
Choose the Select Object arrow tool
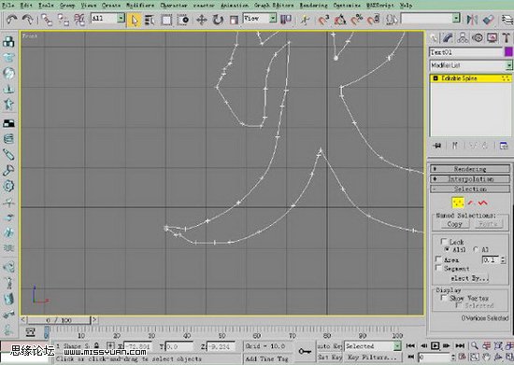coord(134,20)
